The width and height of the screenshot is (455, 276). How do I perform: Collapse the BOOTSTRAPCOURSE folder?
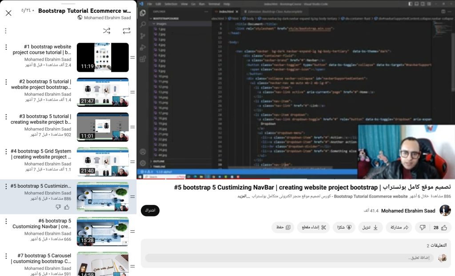151,19
